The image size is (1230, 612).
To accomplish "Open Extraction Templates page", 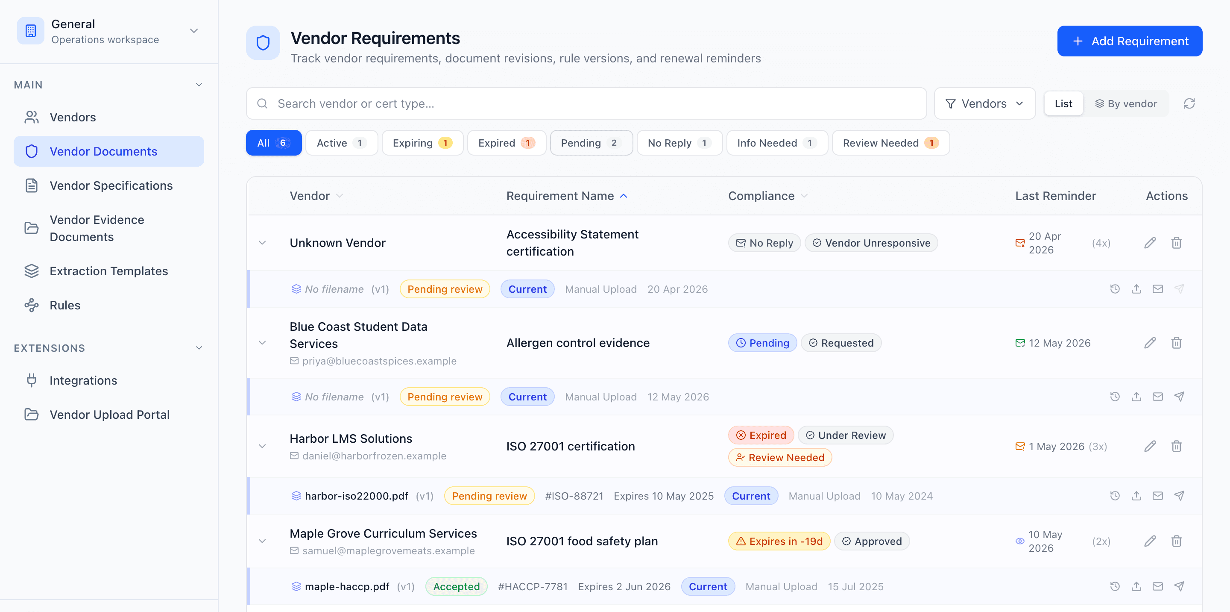I will (109, 271).
